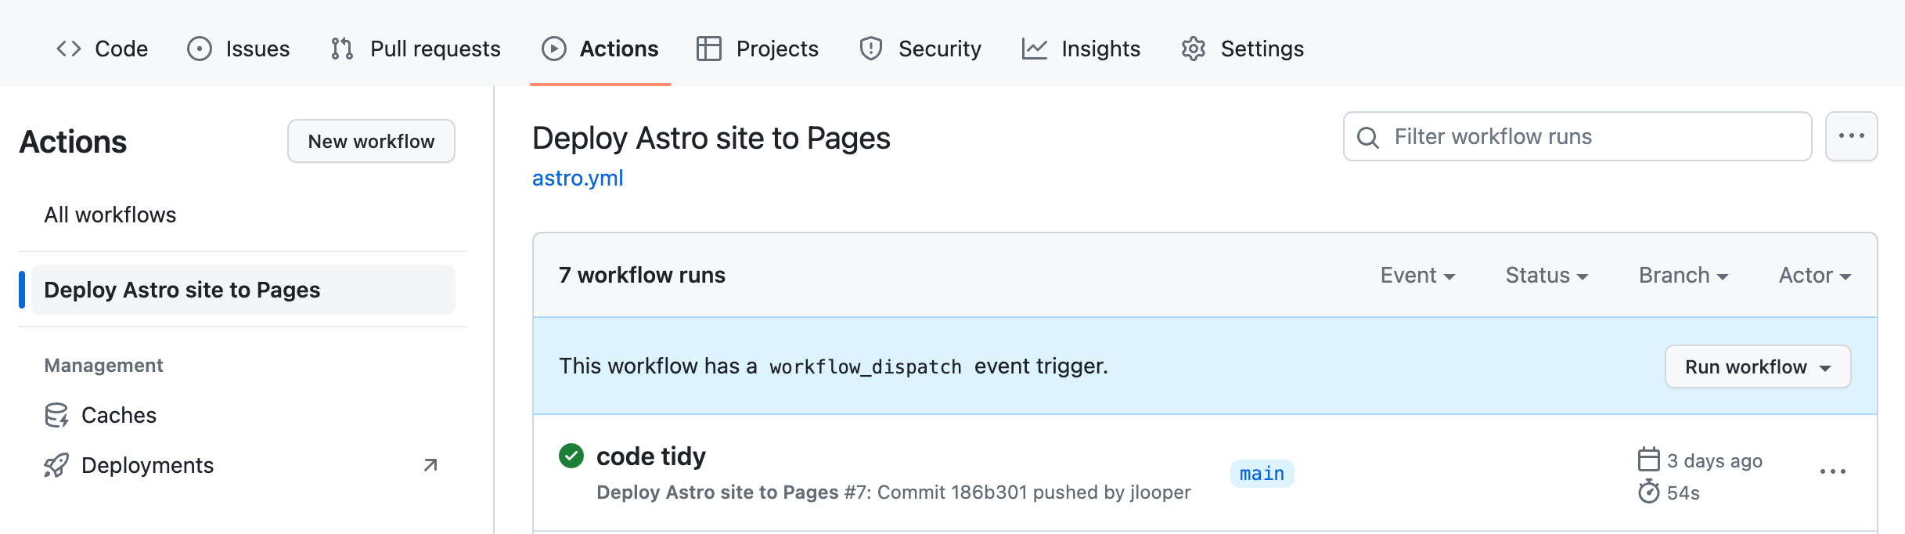
Task: Click the main branch label
Action: point(1262,474)
